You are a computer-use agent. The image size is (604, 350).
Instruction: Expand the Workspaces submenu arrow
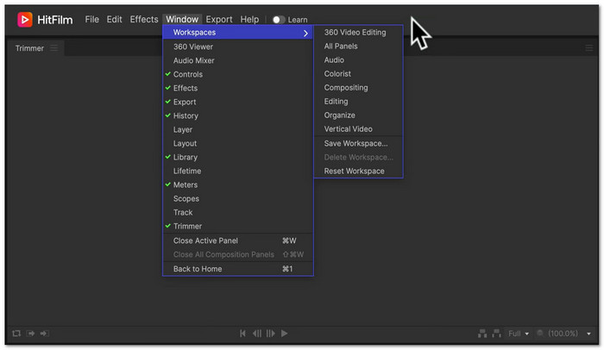pyautogui.click(x=305, y=33)
